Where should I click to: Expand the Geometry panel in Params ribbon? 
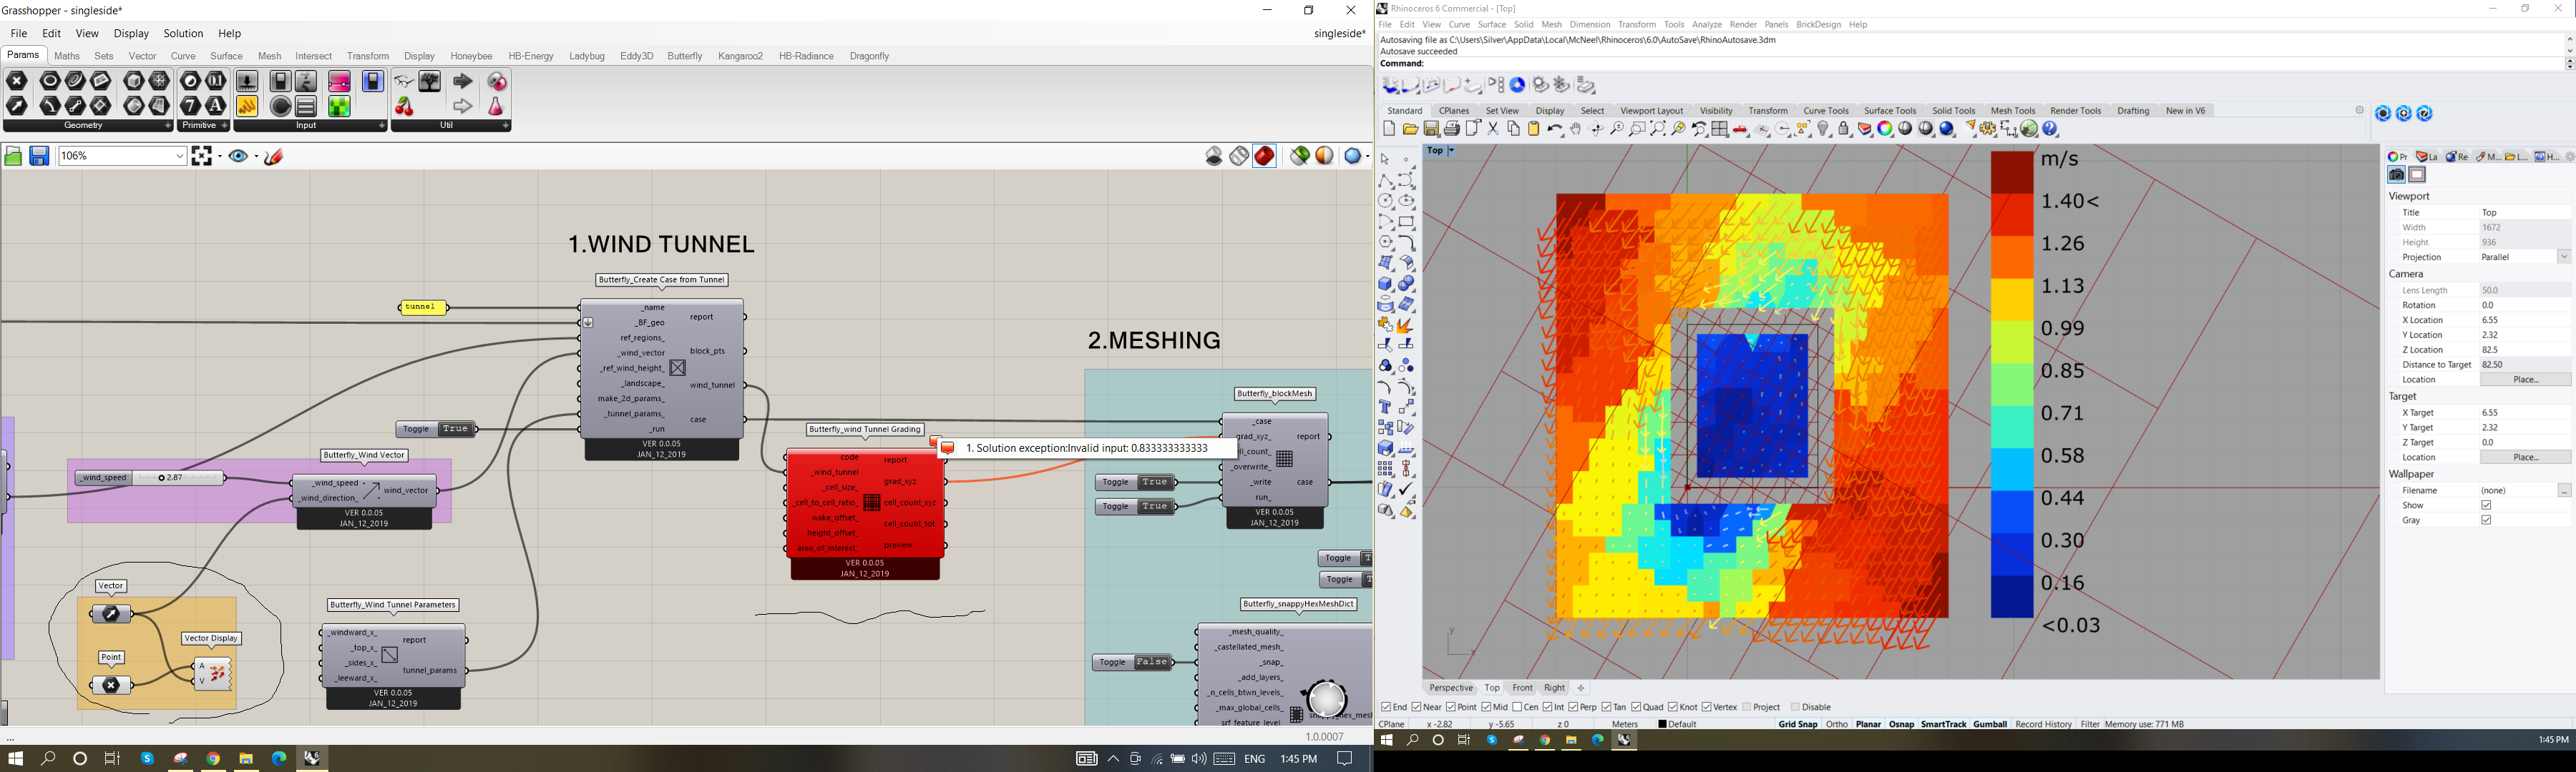168,126
